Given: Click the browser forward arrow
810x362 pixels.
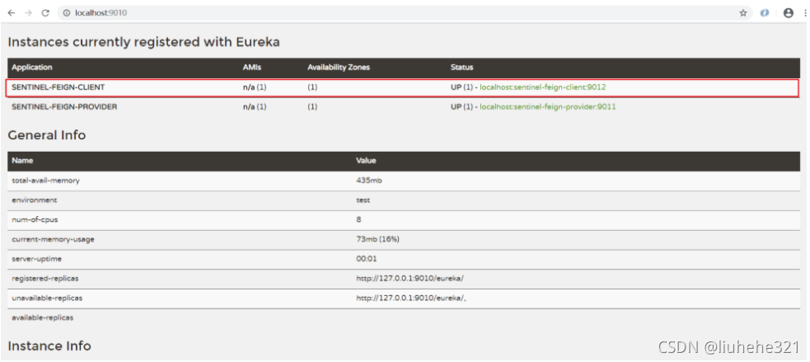Looking at the screenshot, I should tap(28, 13).
